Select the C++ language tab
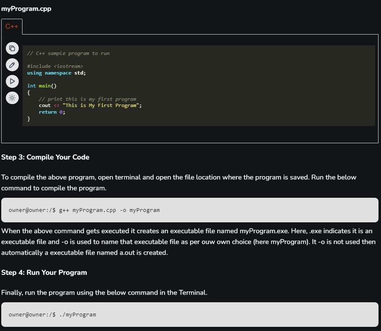Viewport: 381px width, 331px height. point(12,27)
